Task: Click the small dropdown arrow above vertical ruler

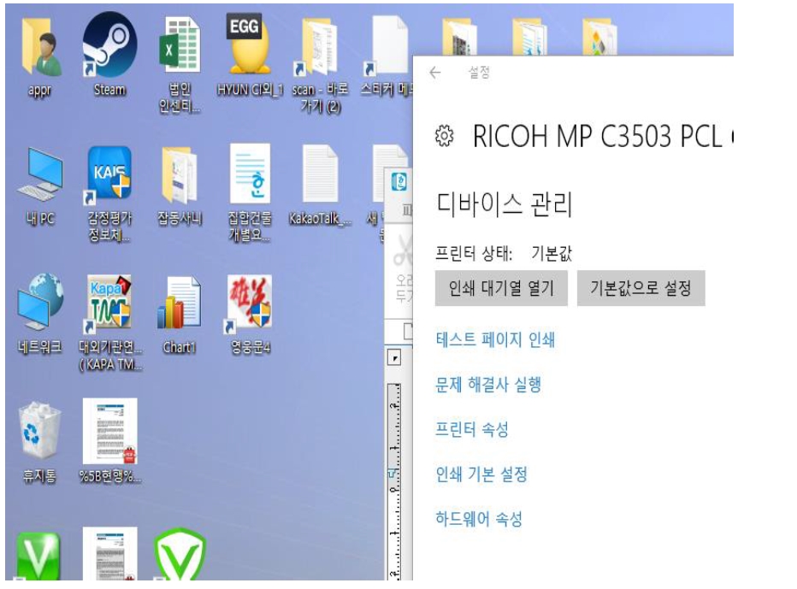Action: coord(394,358)
